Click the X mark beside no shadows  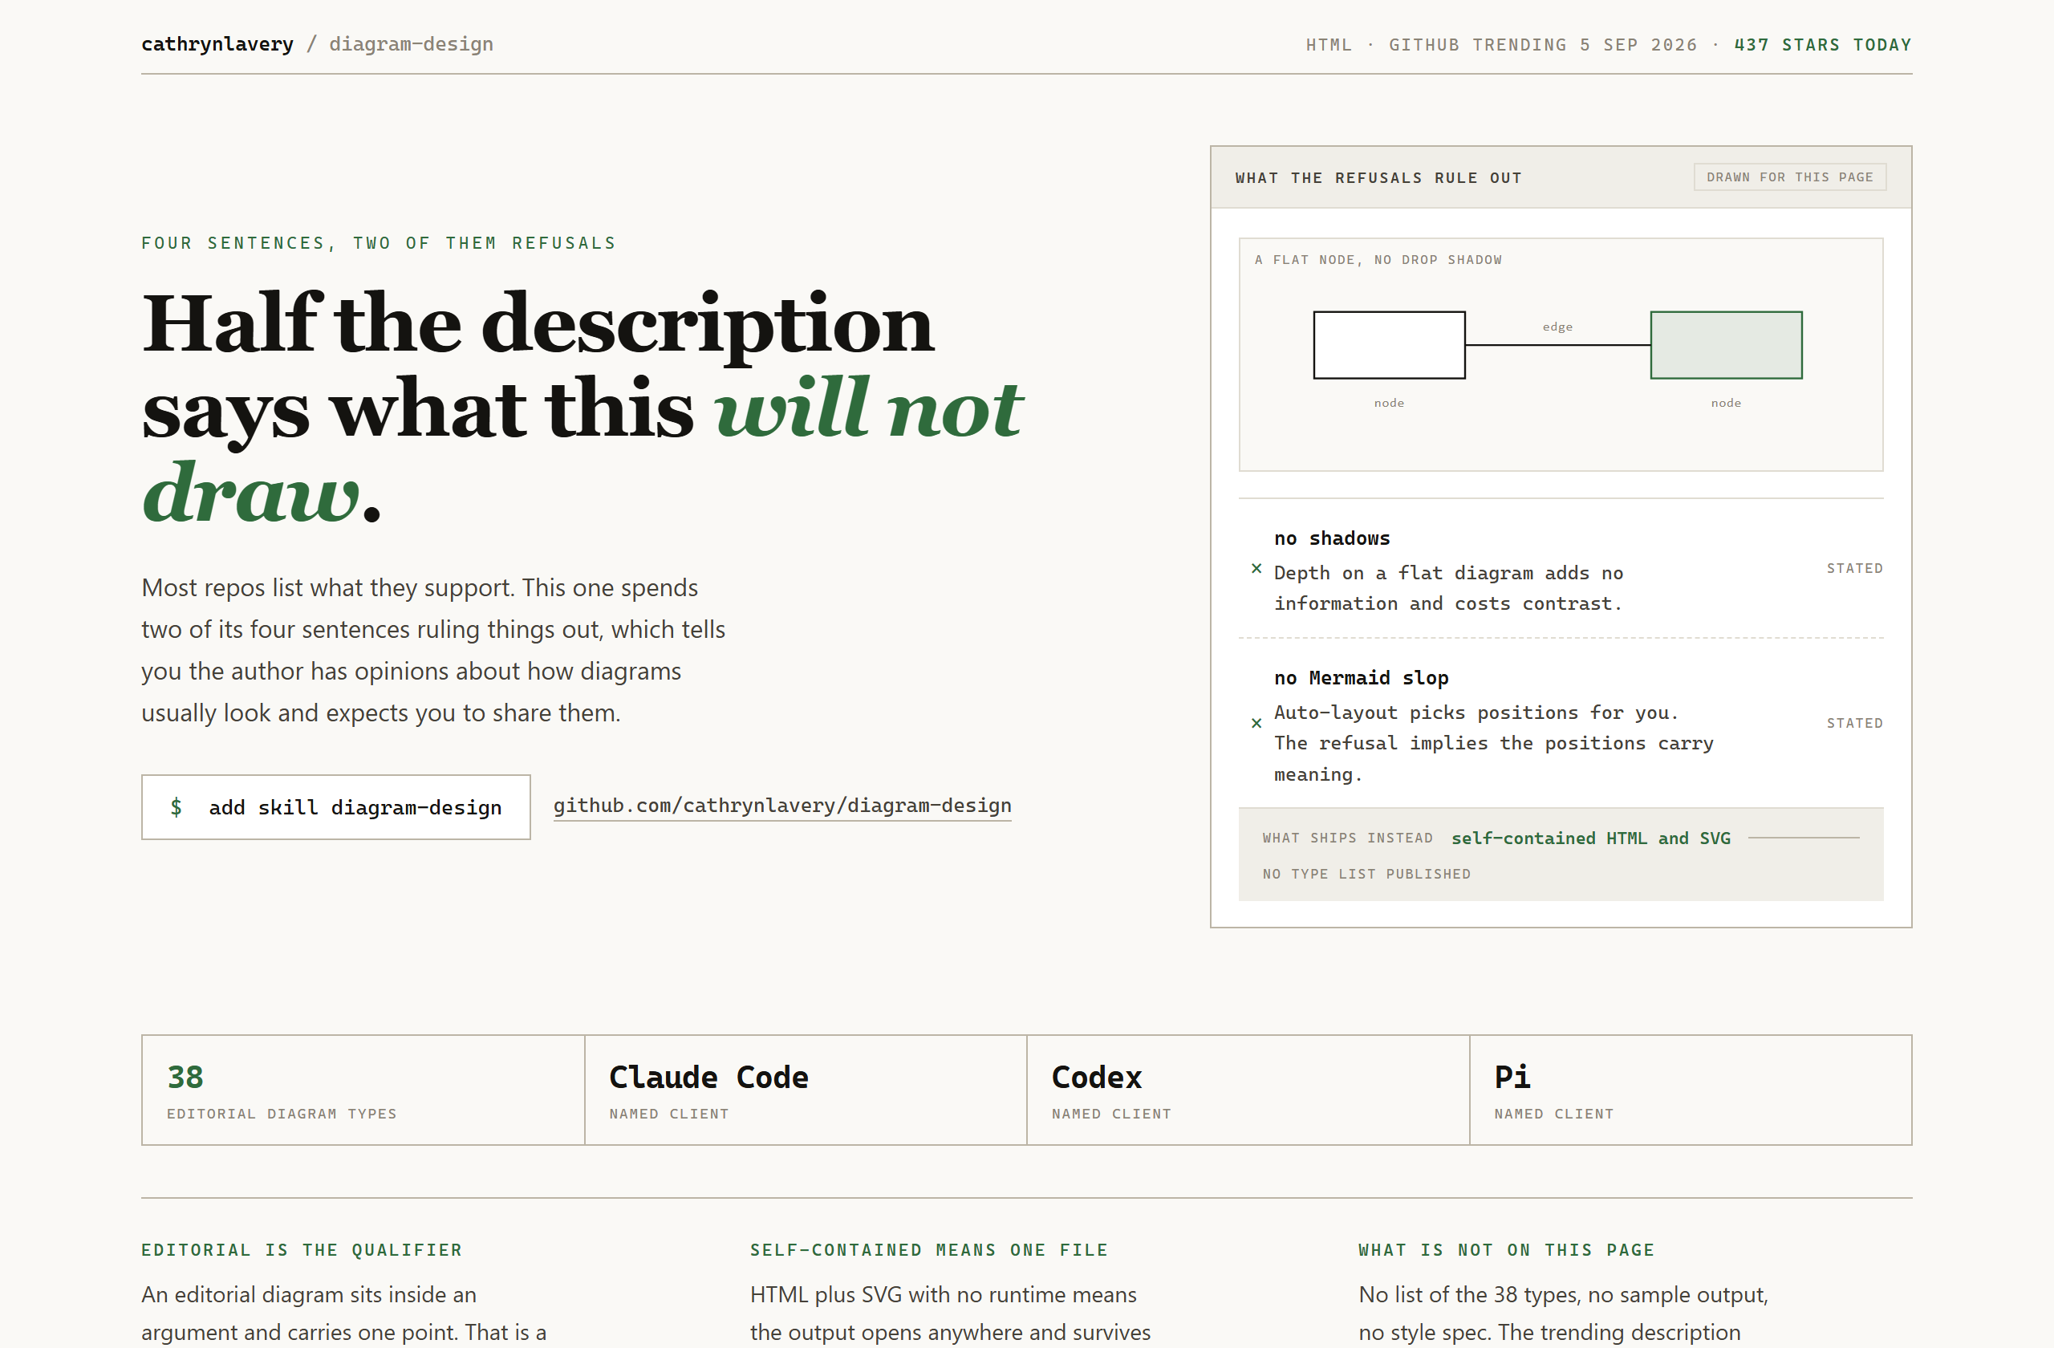coord(1256,569)
